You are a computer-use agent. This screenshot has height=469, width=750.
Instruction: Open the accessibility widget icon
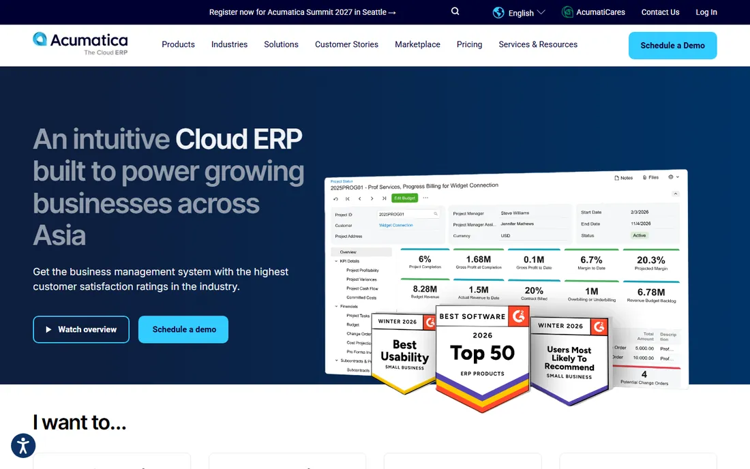(23, 446)
